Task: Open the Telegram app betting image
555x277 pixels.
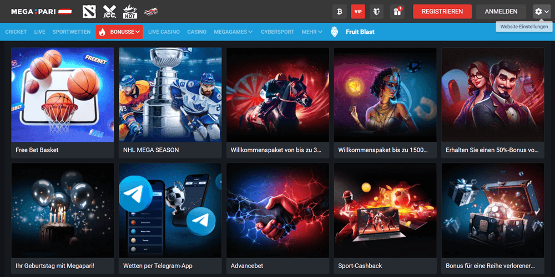Action: pos(170,210)
